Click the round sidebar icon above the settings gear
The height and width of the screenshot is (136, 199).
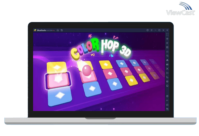[x=167, y=86]
